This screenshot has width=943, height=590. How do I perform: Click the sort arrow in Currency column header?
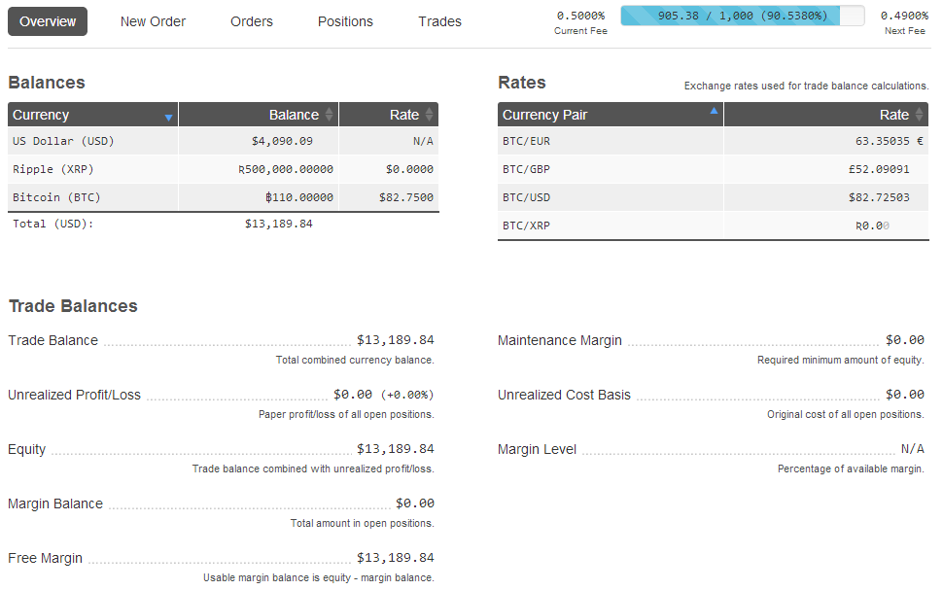[x=168, y=117]
